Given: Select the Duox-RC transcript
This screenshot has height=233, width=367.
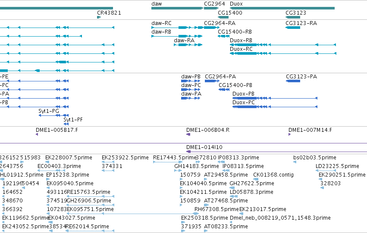Looking at the screenshot, I should (283, 53).
